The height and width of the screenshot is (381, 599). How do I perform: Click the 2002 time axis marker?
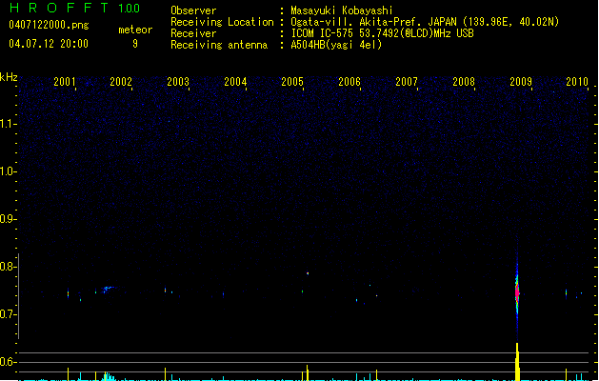pos(121,81)
